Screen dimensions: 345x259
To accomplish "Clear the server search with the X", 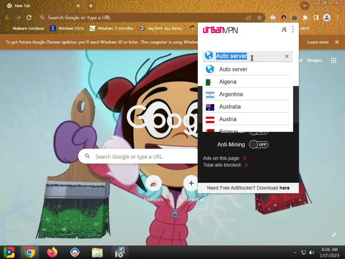I will pos(287,56).
